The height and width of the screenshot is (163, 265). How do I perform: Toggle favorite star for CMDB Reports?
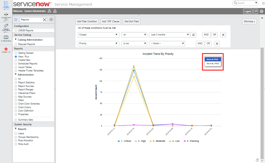[16, 31]
